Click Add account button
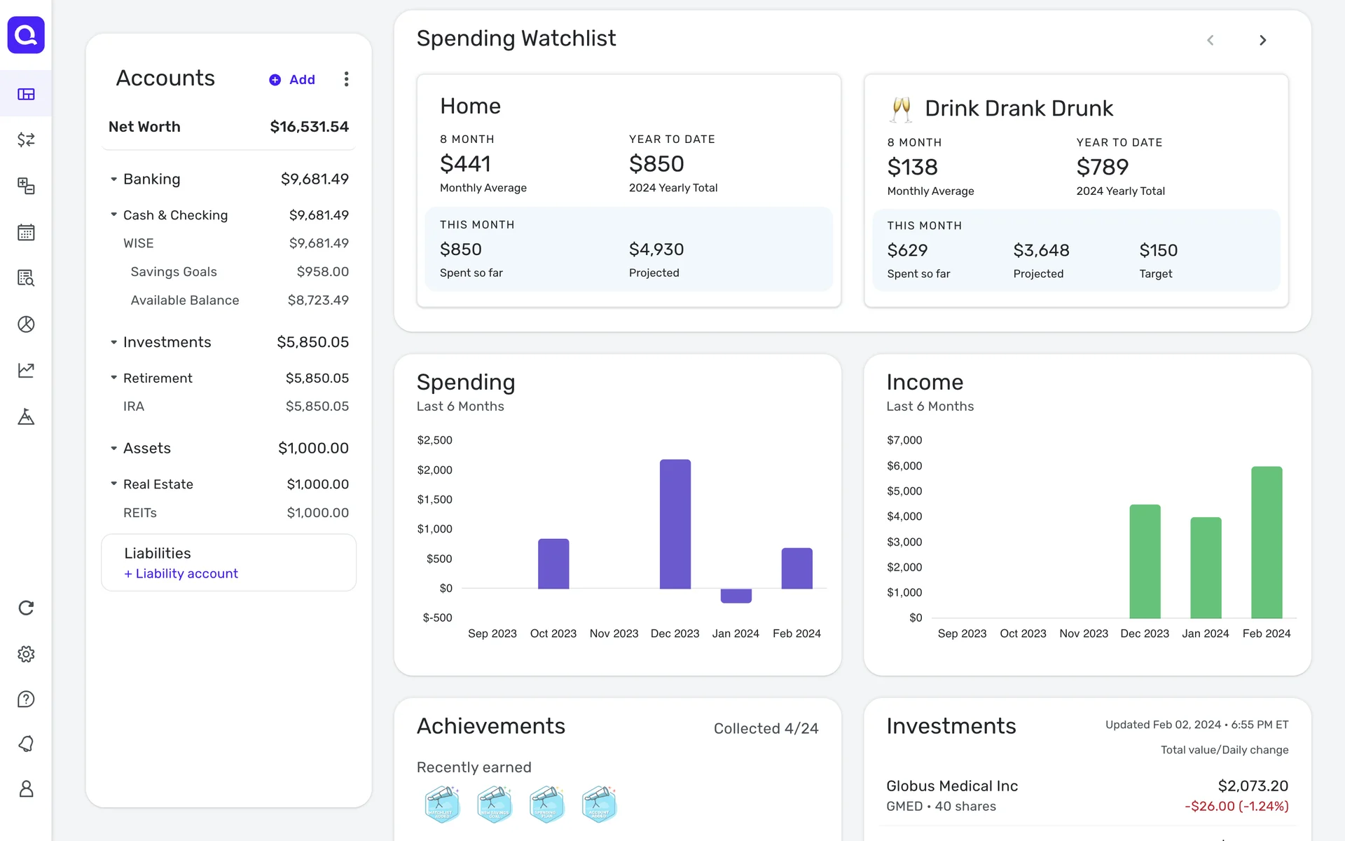This screenshot has width=1345, height=841. [x=293, y=80]
